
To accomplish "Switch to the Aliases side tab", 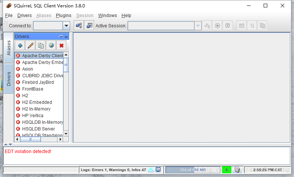I will (9, 48).
